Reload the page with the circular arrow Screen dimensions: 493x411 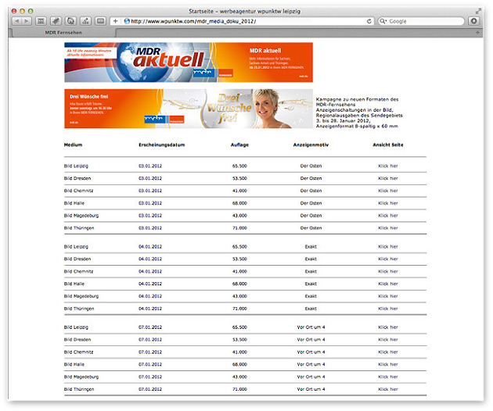coord(369,21)
